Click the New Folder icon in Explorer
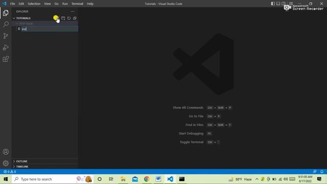The width and height of the screenshot is (327, 184). pyautogui.click(x=63, y=18)
